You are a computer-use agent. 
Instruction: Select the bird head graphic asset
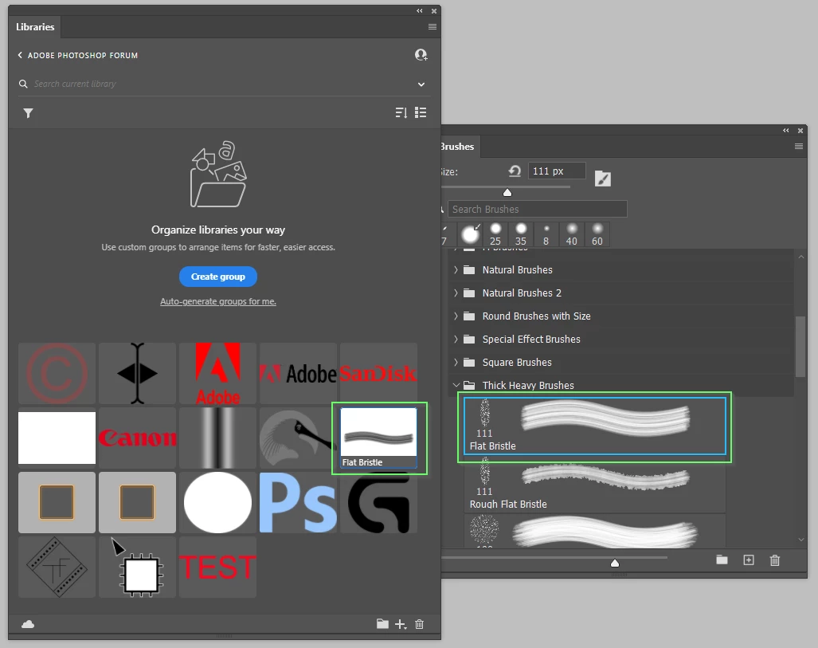tap(299, 438)
